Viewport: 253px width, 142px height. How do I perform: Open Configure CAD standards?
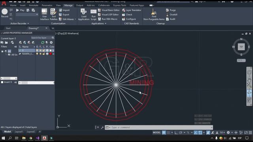[129, 19]
